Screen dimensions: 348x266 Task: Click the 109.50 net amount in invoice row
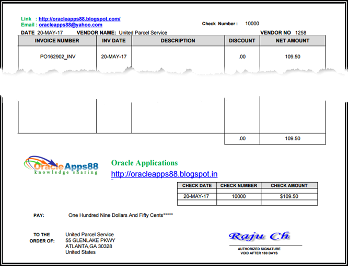(293, 57)
